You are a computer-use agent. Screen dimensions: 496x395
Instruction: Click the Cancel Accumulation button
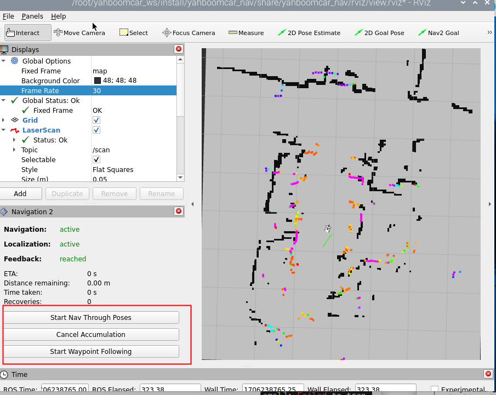91,335
